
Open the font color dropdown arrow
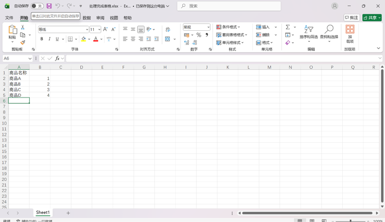101,39
